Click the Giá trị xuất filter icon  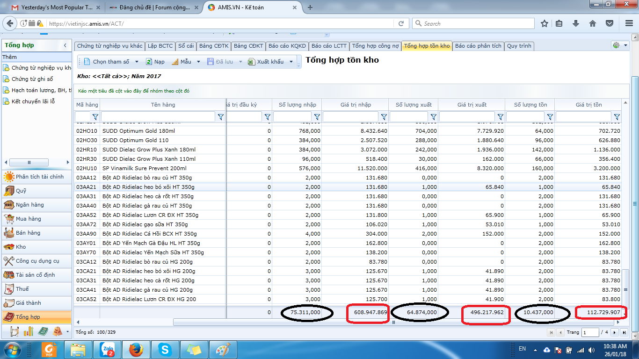coord(500,117)
